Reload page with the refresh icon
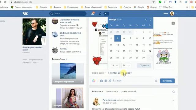Screen dimensions: 196x110 pos(5,2)
